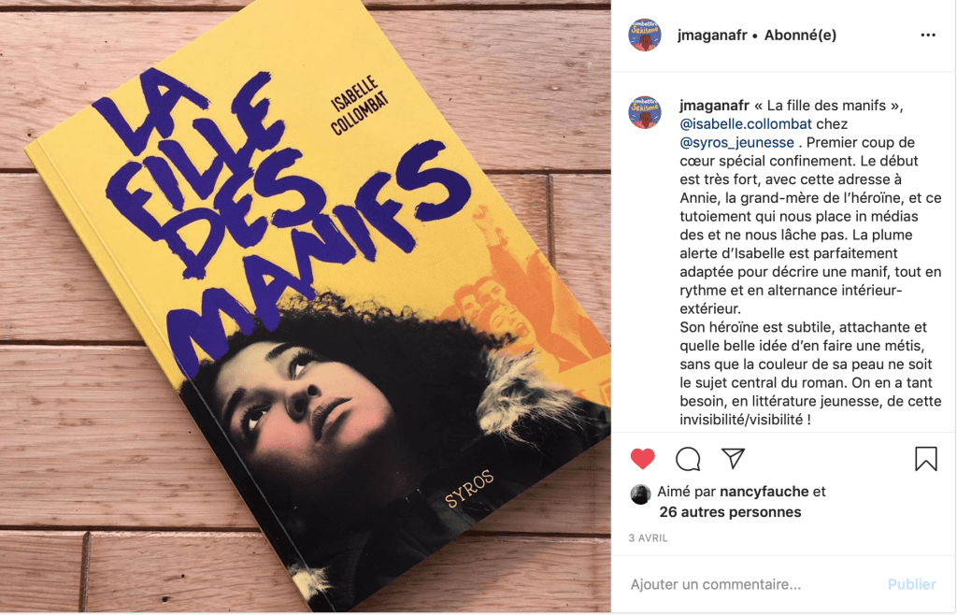The image size is (957, 615).
Task: Open the jmaganafr profile picture in the header
Action: pos(645,36)
